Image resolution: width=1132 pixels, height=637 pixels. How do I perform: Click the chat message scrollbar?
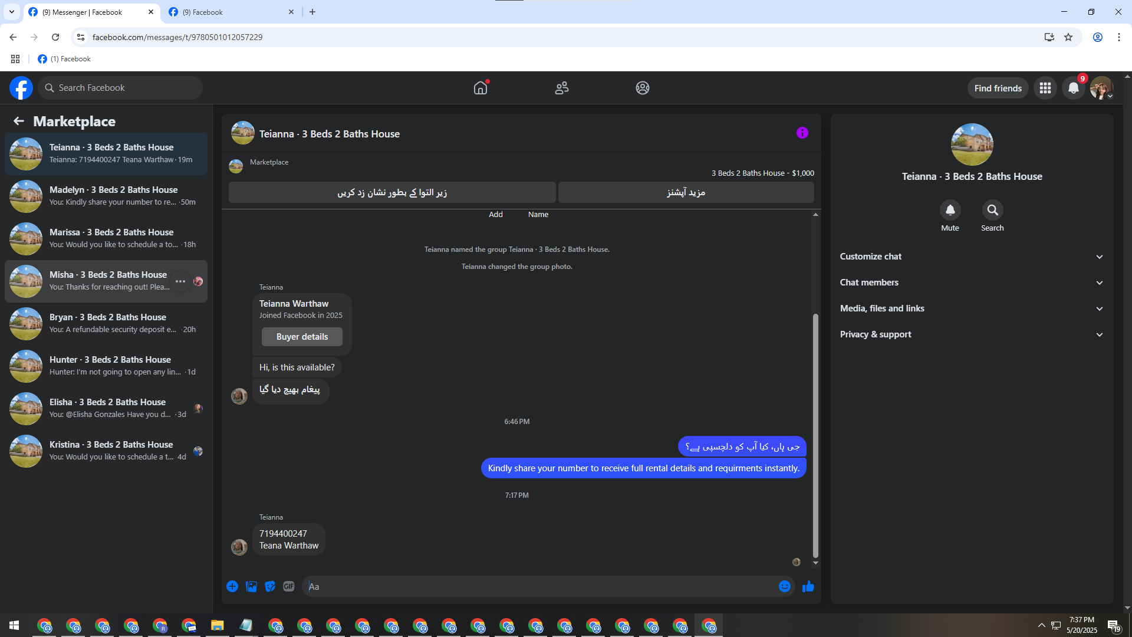click(x=815, y=435)
